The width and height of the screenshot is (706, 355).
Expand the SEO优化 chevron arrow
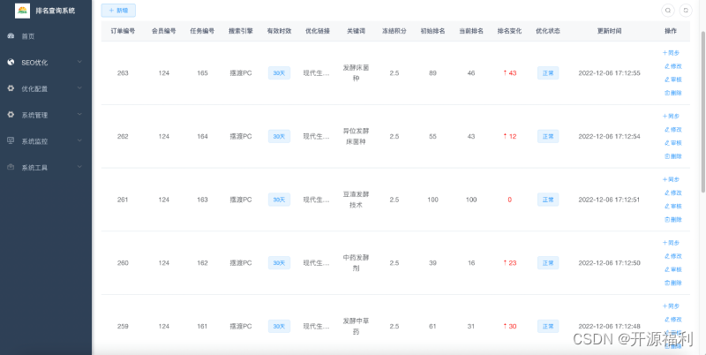coord(79,62)
